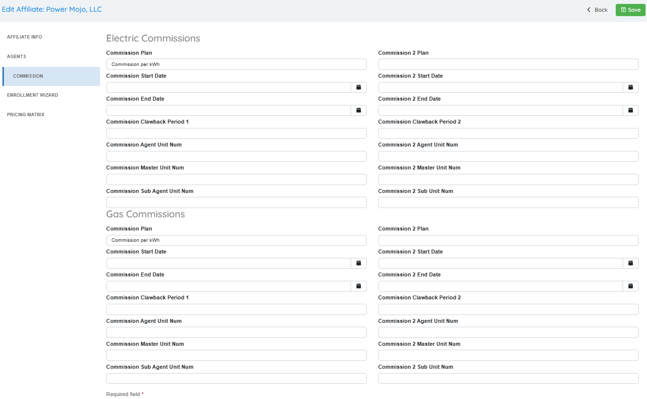Open Electric Commission End Date calendar icon
This screenshot has height=399, width=647.
click(x=358, y=110)
